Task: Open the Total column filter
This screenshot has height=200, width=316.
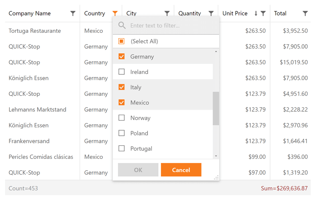Action: [305, 13]
